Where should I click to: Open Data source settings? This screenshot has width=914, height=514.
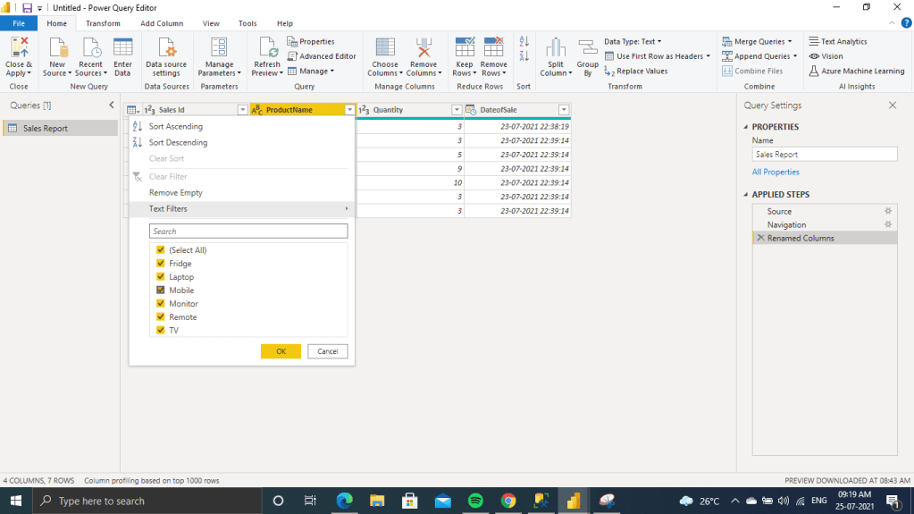[166, 48]
